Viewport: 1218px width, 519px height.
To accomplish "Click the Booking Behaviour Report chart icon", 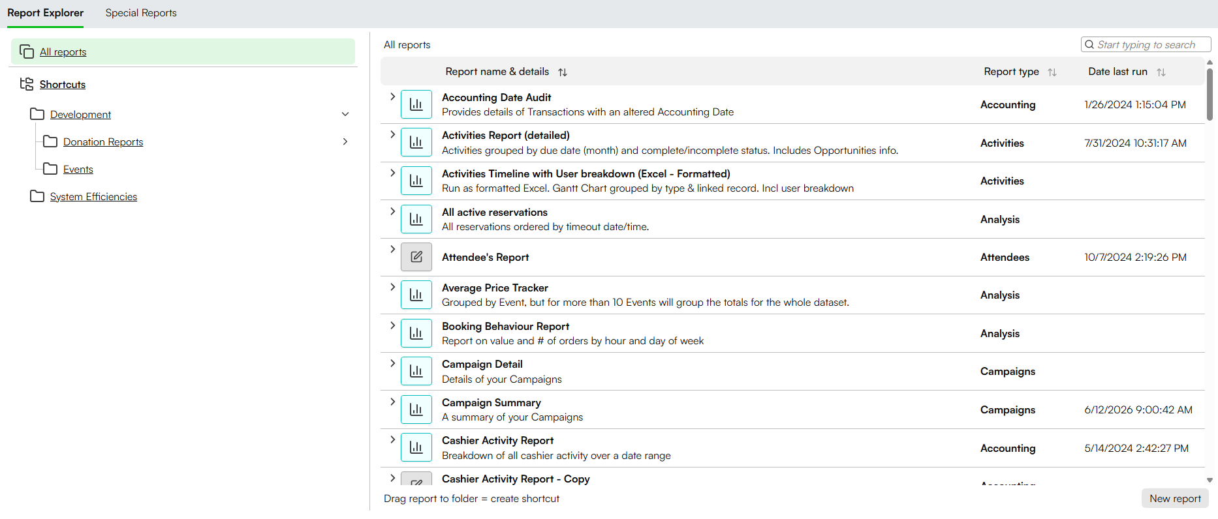I will [x=416, y=333].
